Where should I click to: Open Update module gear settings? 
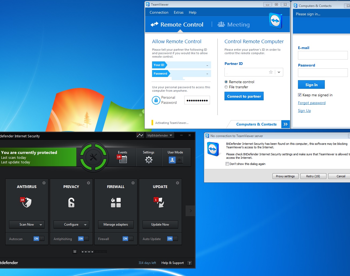click(x=178, y=183)
